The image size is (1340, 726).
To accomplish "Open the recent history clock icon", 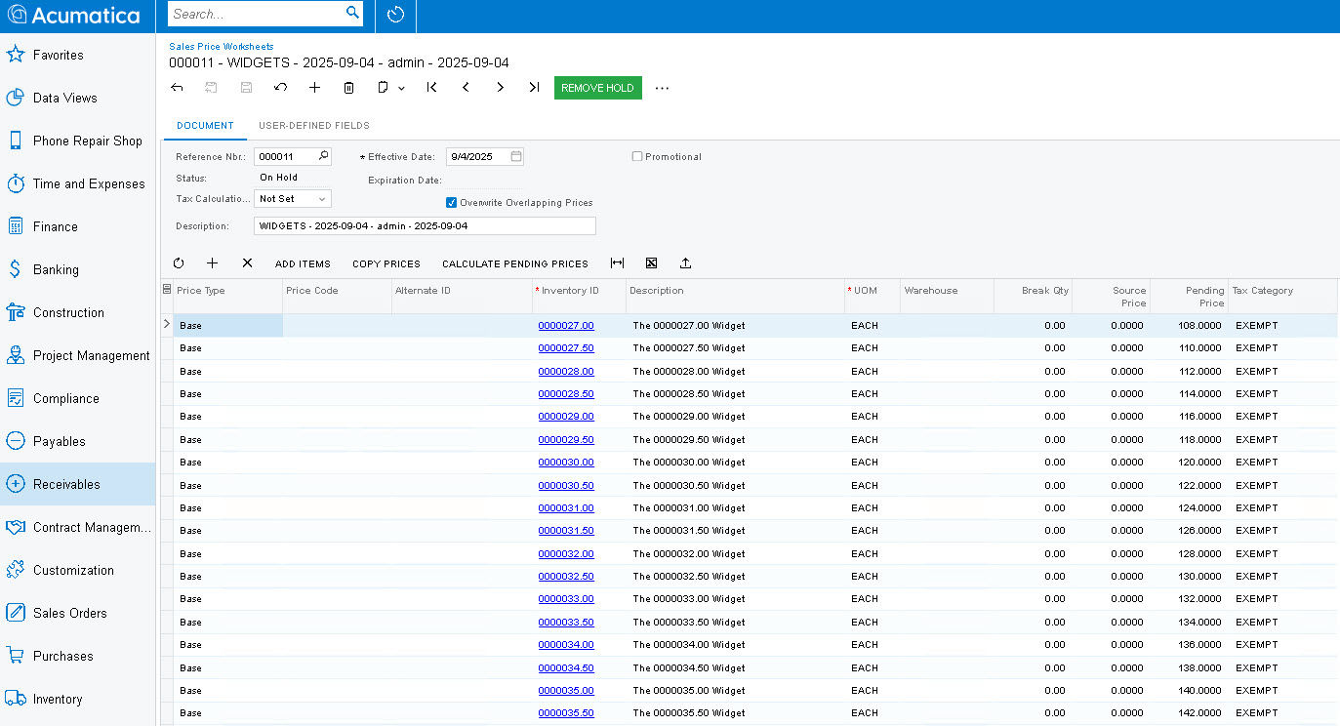I will (395, 15).
